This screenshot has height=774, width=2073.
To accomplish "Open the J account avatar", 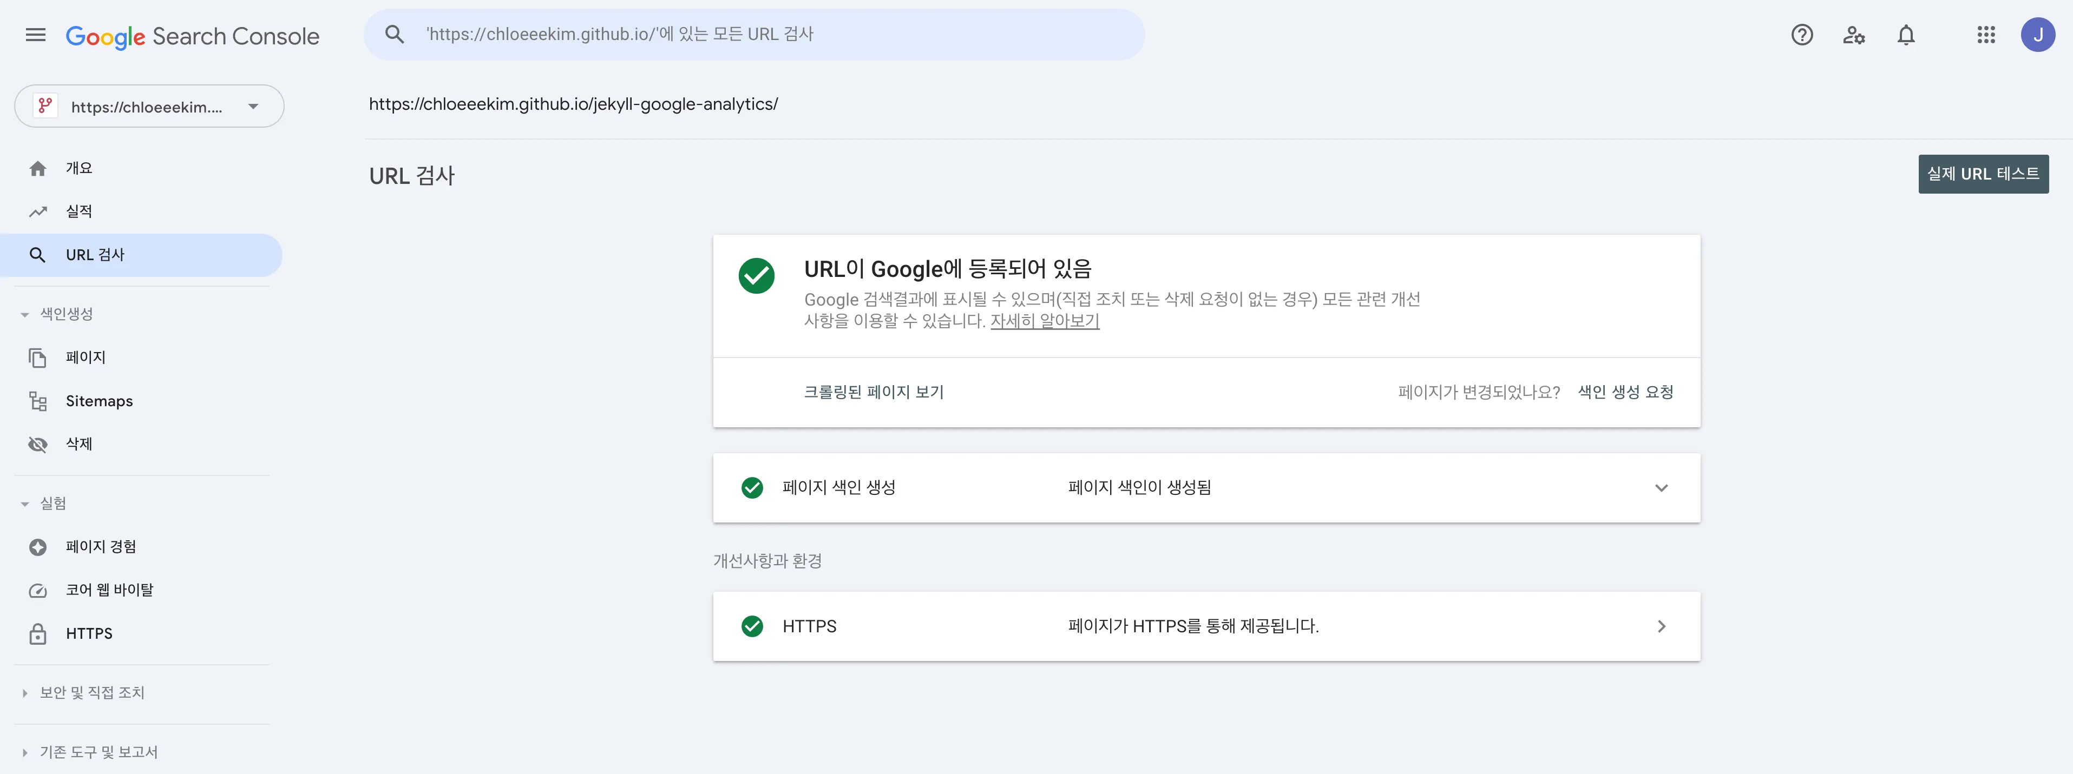I will [x=2038, y=35].
